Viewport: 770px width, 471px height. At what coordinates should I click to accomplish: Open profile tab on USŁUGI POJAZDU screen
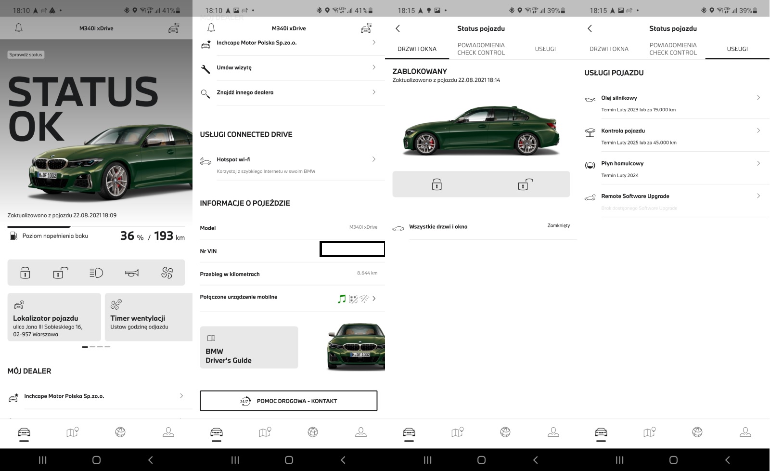click(745, 432)
